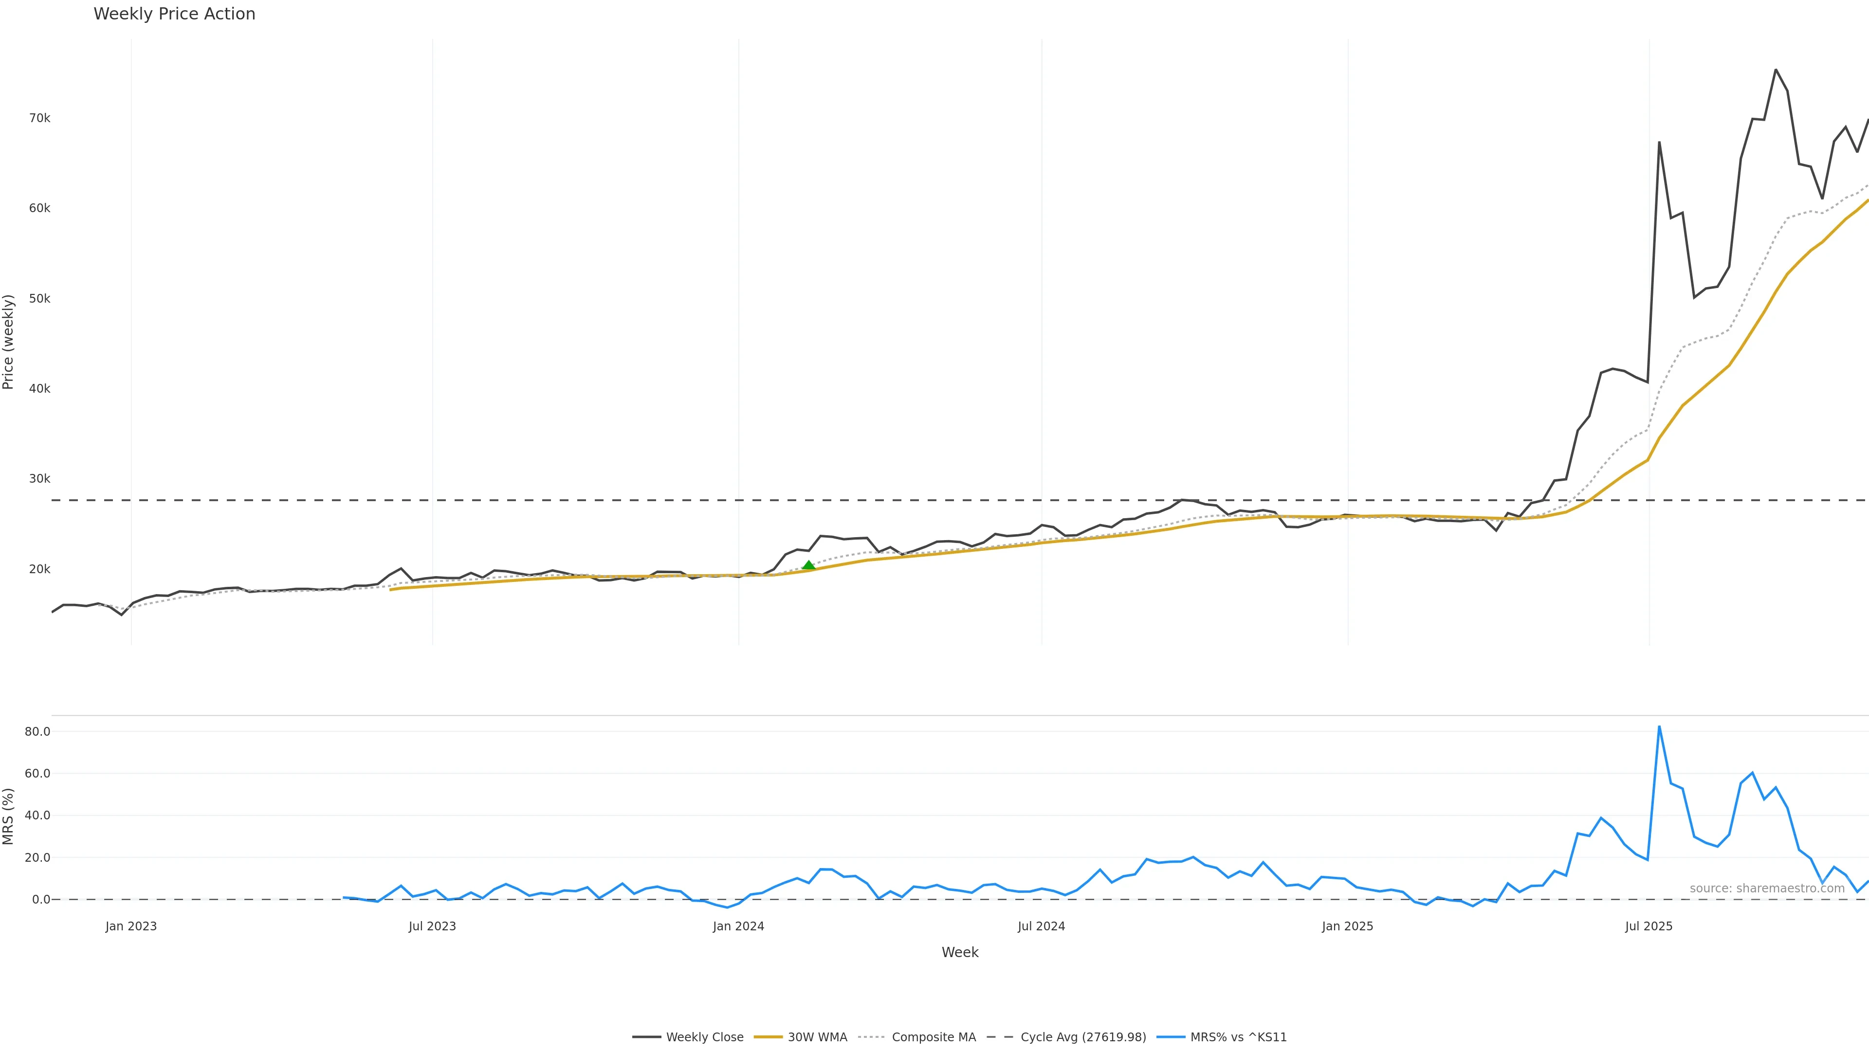
Task: Click the 30k price axis tick label
Action: click(39, 479)
